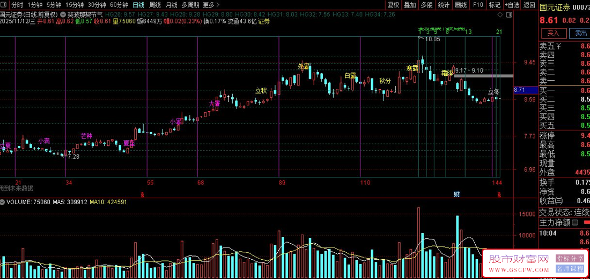The height and width of the screenshot is (279, 590).
Task: Switch to 分时 intraday view
Action: pos(17,5)
